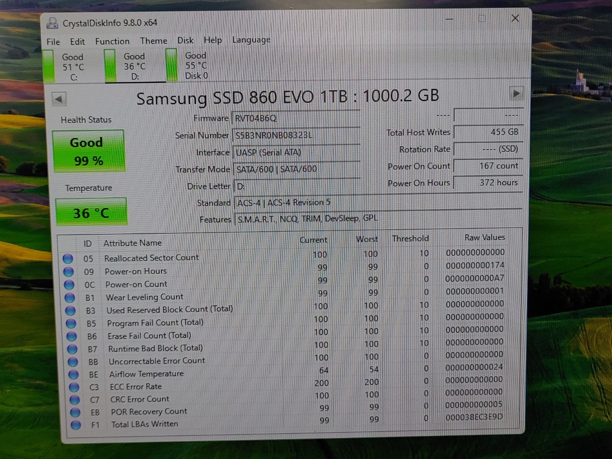The height and width of the screenshot is (459, 612).
Task: Click status icon of Wear Leveling Count row
Action: click(70, 298)
